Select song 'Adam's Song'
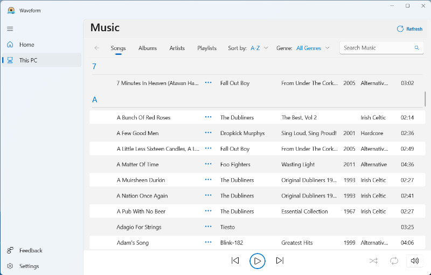The image size is (431, 275). click(x=133, y=243)
